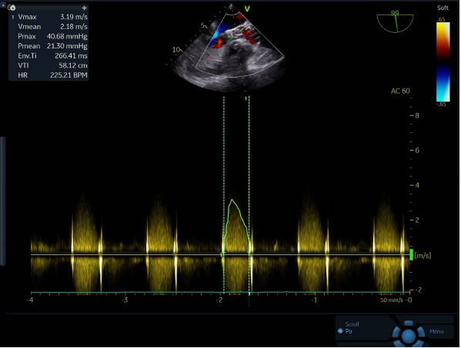
Task: Select the VTI measurement result
Action: coord(48,65)
